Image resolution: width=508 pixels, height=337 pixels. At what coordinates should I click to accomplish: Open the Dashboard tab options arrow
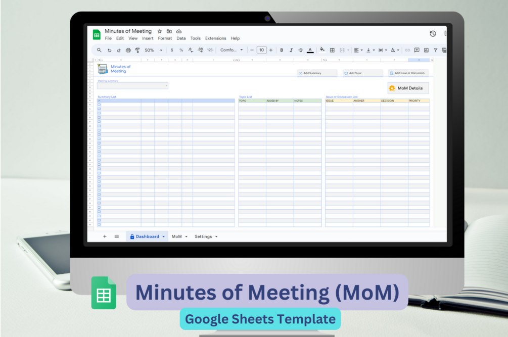[x=164, y=236]
